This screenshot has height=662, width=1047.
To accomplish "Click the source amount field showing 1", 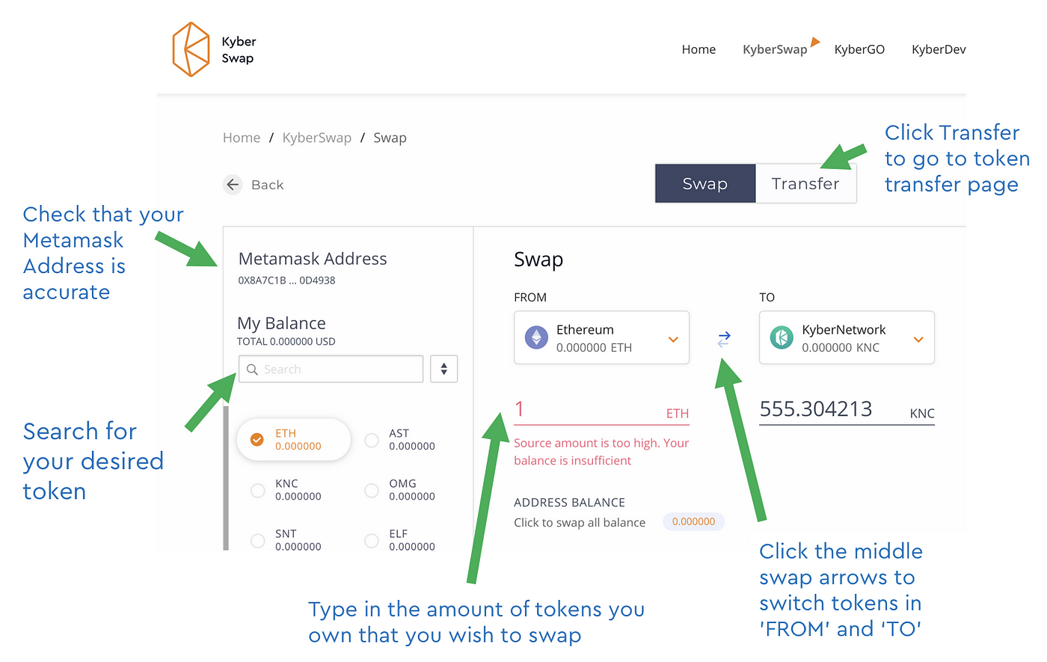I will pyautogui.click(x=601, y=410).
